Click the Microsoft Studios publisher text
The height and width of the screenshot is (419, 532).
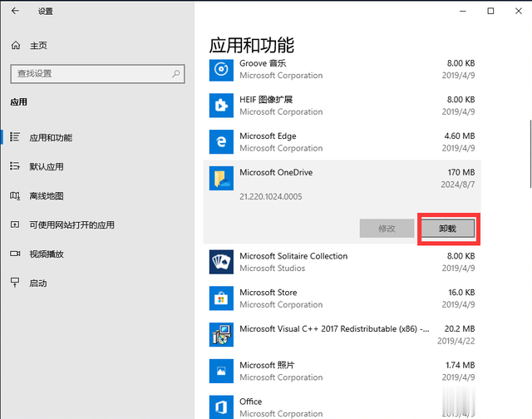[x=272, y=269]
